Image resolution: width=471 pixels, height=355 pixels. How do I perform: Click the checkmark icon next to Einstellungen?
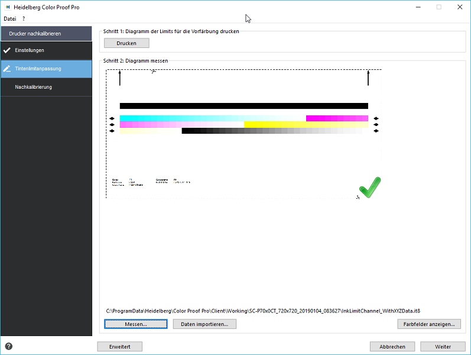7,50
